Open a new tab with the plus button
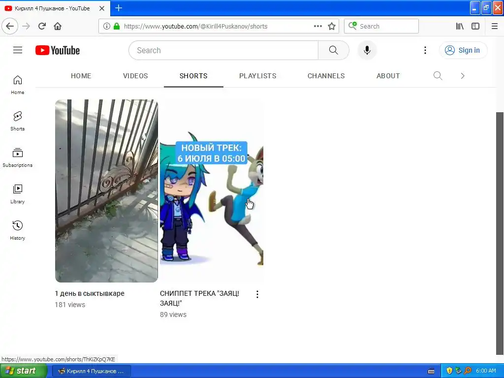Image resolution: width=504 pixels, height=378 pixels. (119, 8)
